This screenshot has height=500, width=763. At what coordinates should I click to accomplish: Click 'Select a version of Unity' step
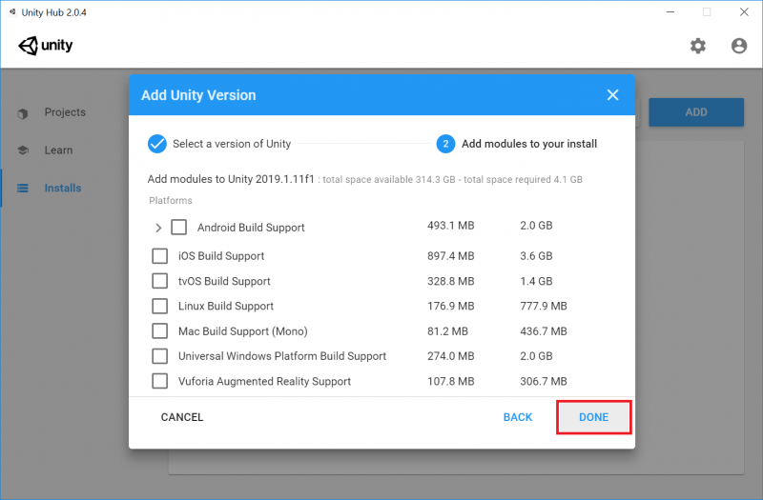point(232,144)
